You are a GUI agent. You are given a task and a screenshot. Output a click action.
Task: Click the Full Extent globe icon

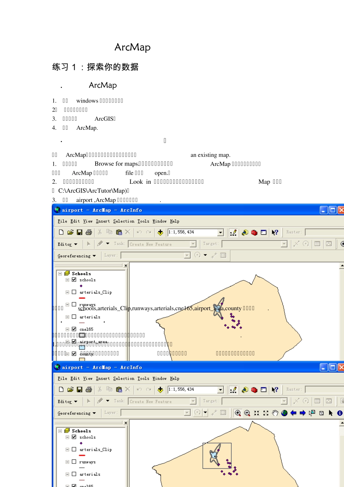(x=284, y=413)
